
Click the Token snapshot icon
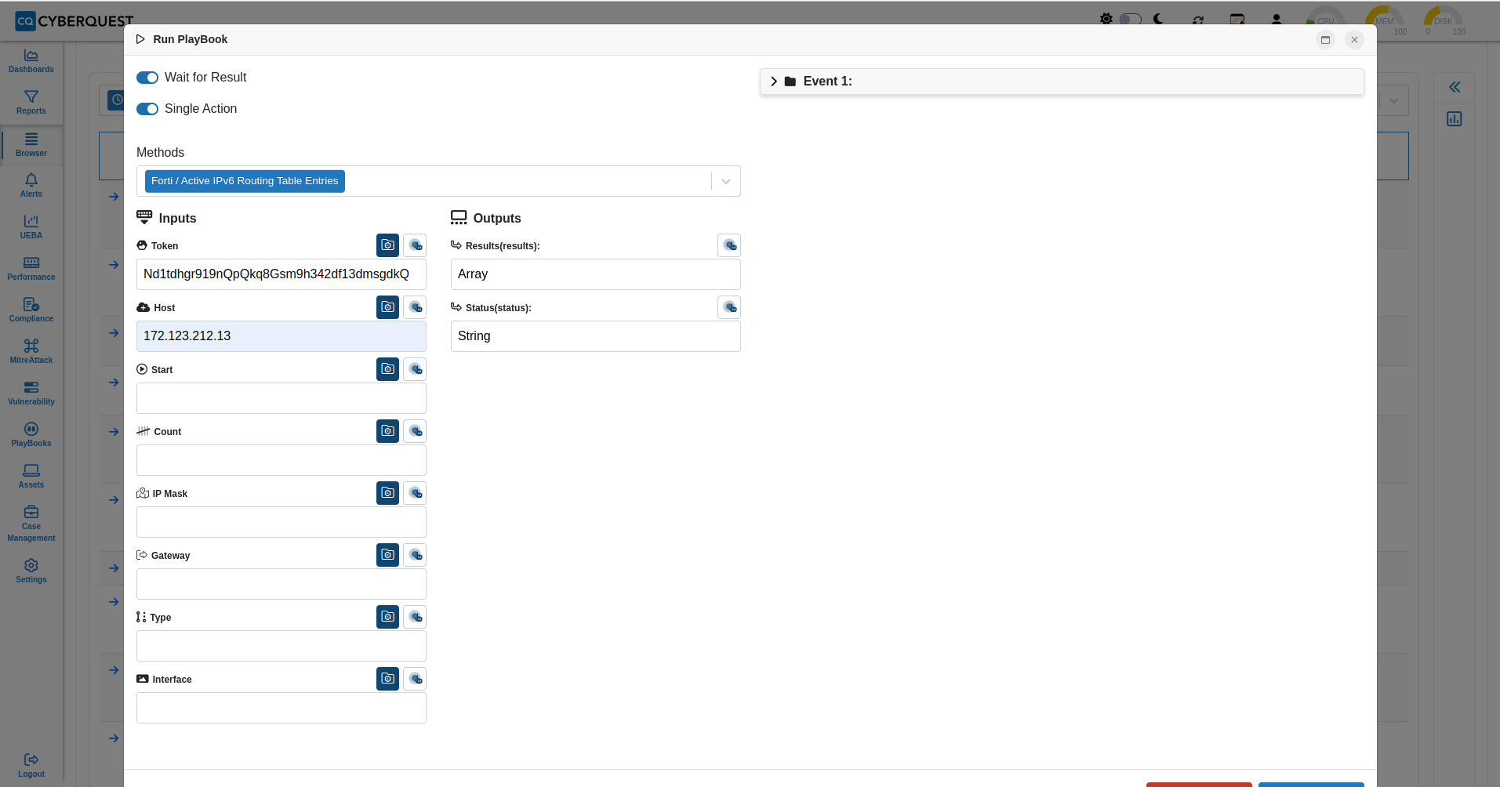coord(388,245)
